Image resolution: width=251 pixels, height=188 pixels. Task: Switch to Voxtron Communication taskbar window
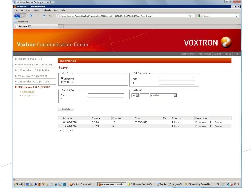click(83, 184)
